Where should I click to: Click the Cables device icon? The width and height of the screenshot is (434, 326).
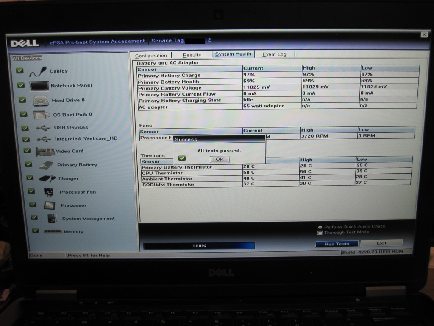tap(38, 71)
